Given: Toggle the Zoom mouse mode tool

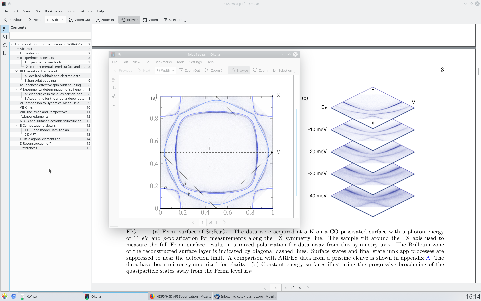Looking at the screenshot, I should click(150, 20).
